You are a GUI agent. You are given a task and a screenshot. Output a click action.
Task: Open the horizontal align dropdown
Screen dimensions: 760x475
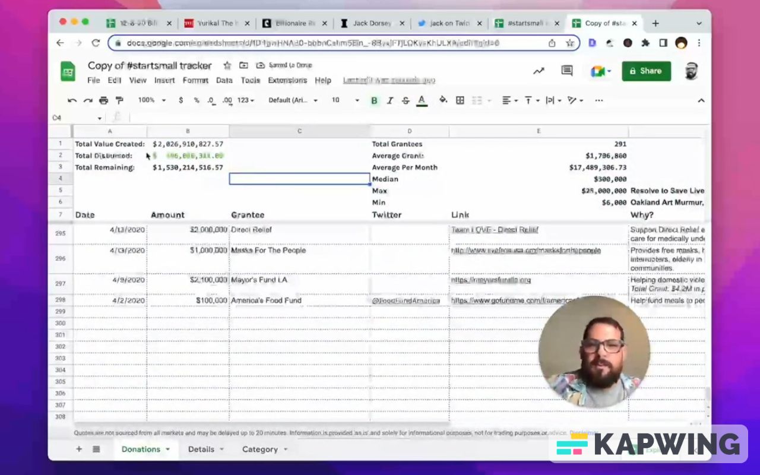[509, 100]
